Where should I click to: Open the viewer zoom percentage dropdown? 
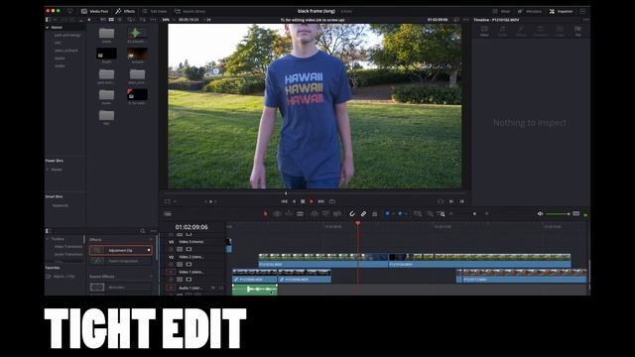(x=168, y=20)
